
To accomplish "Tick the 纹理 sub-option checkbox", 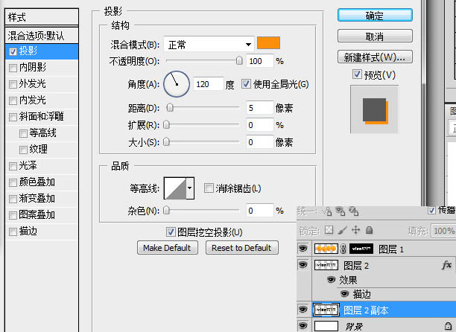I will pos(23,150).
